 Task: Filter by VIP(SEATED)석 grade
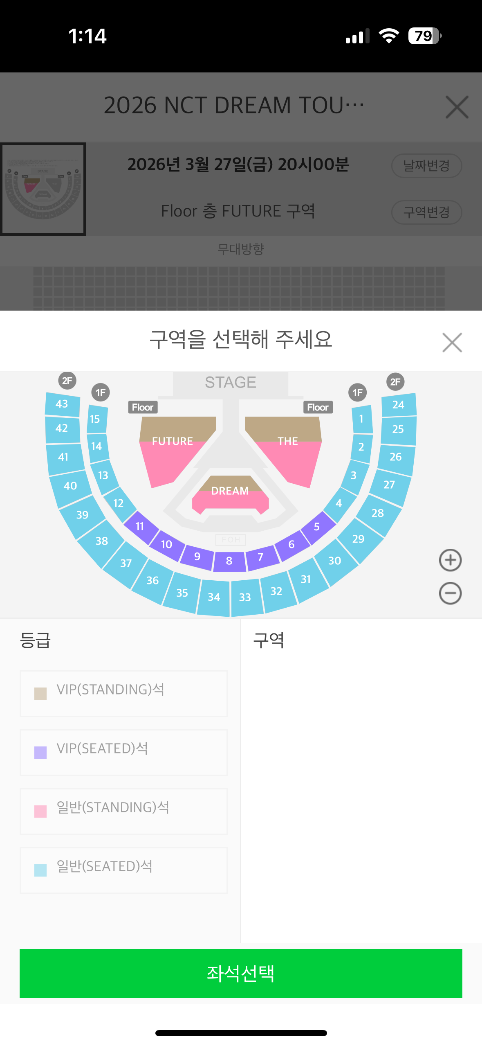click(123, 752)
